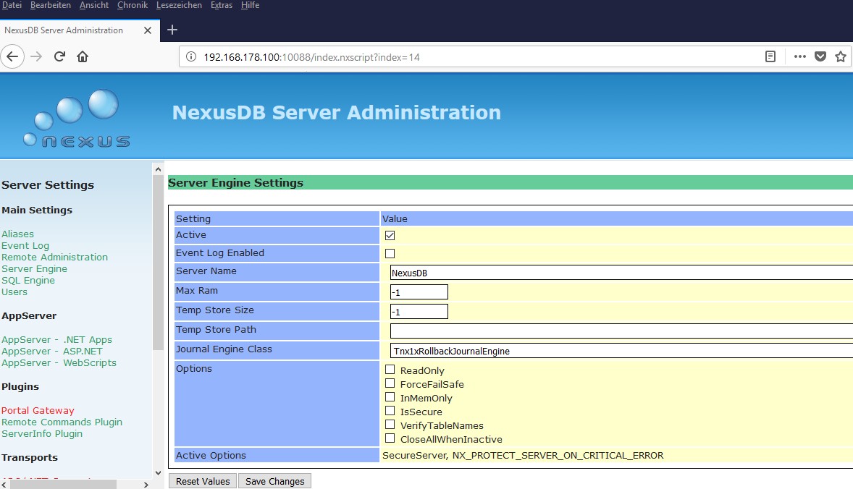The width and height of the screenshot is (853, 489).
Task: Save page to Pocket
Action: point(820,56)
